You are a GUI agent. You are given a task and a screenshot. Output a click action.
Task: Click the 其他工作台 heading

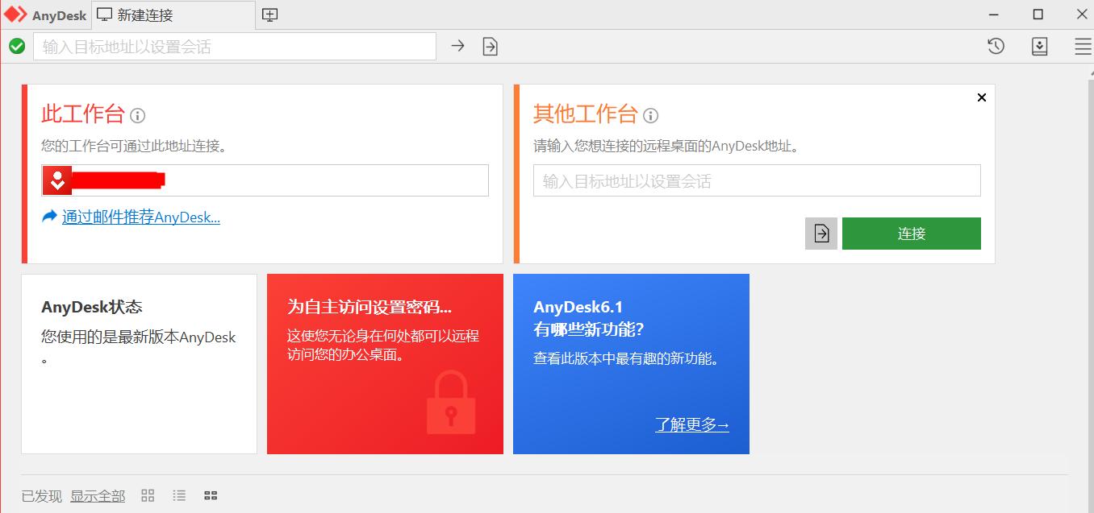coord(586,114)
